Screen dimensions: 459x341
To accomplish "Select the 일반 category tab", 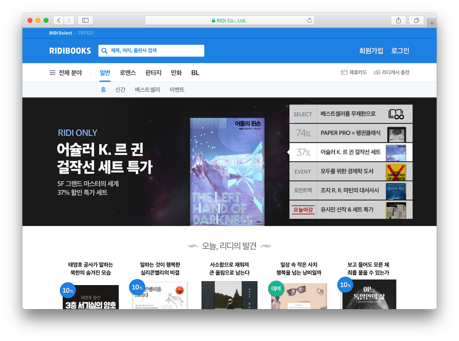I will pos(105,73).
